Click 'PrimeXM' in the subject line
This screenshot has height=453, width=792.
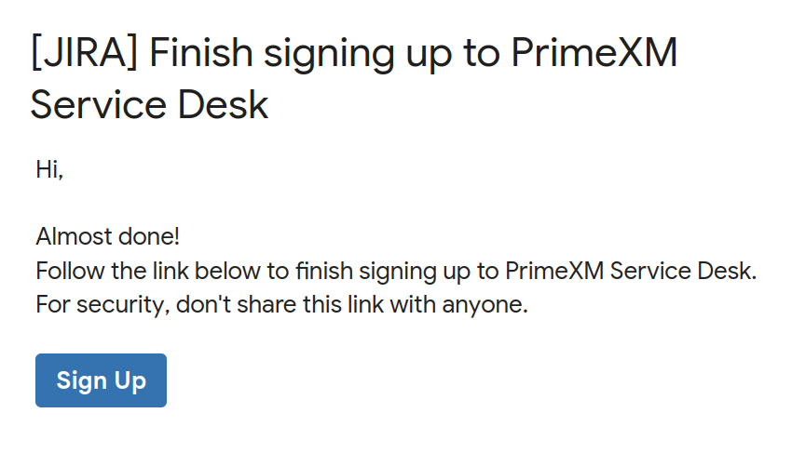pos(594,52)
